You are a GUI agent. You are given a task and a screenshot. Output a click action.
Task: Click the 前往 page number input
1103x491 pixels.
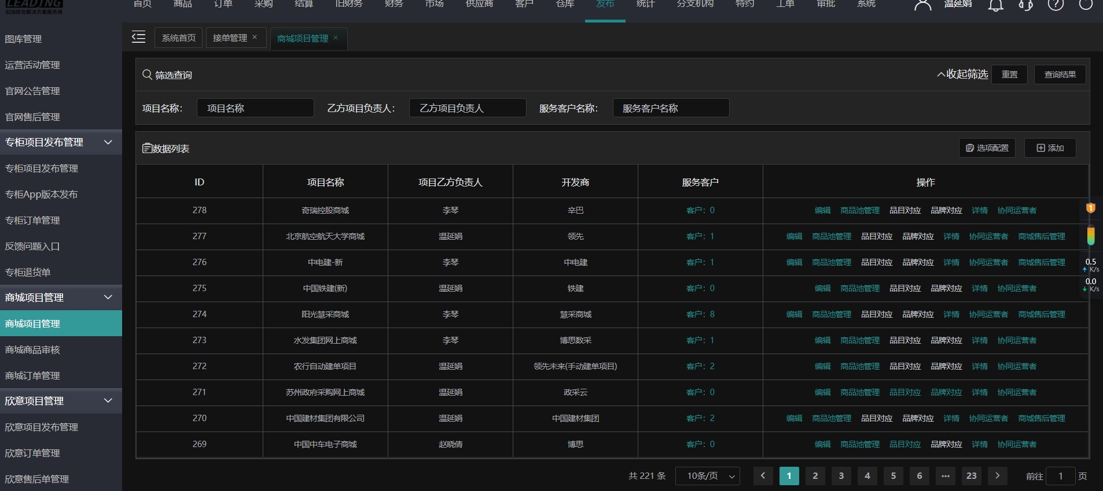coord(1060,476)
